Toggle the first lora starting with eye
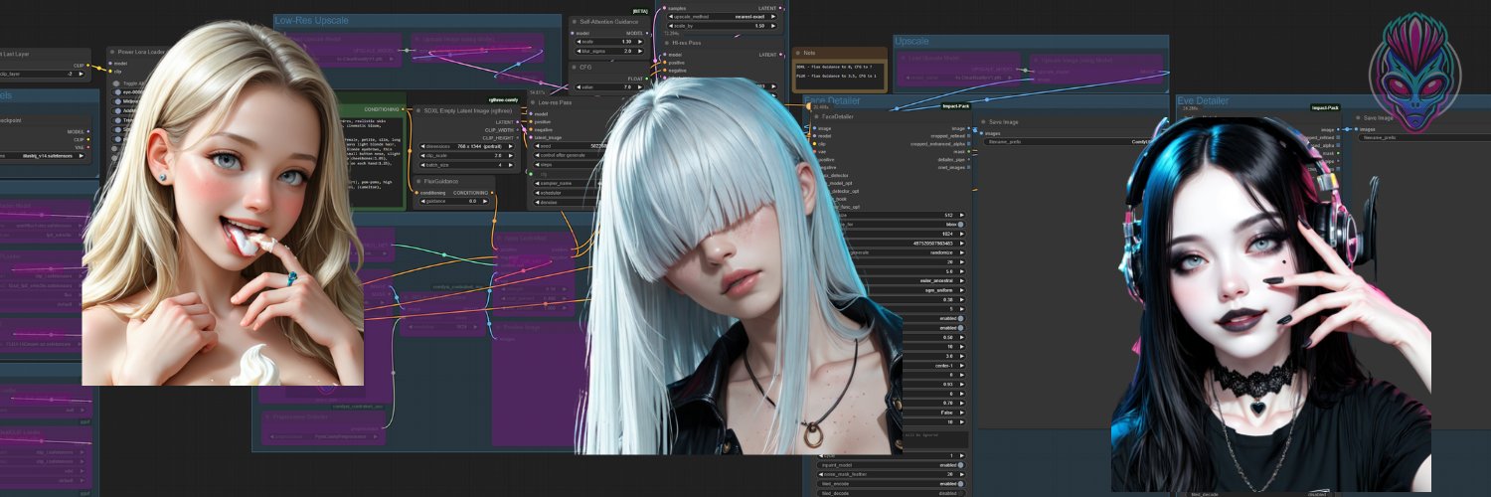This screenshot has width=1491, height=497. click(x=116, y=91)
